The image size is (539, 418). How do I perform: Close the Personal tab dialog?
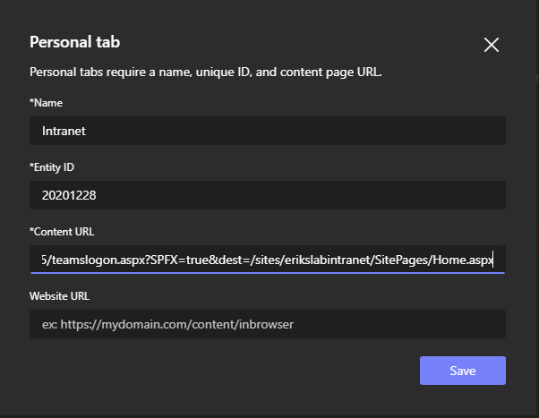pos(491,45)
